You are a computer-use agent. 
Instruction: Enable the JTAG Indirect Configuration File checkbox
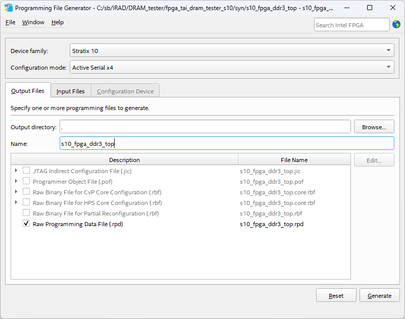[26, 171]
